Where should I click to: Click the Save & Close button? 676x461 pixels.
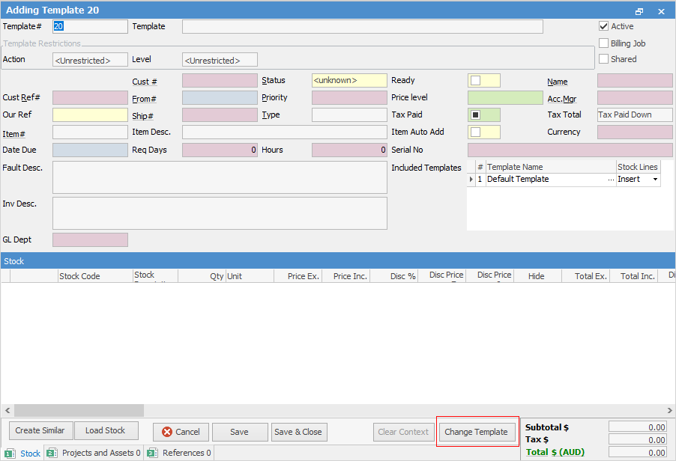(298, 432)
